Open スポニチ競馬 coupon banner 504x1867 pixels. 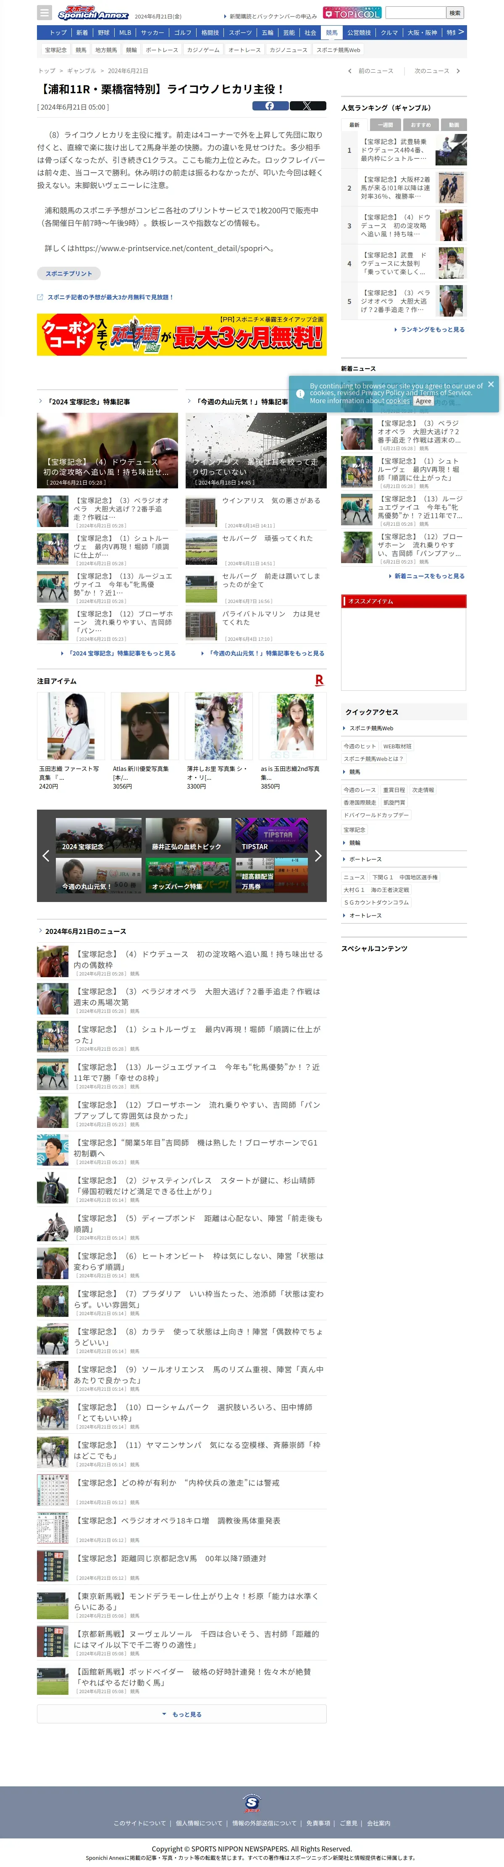(181, 334)
